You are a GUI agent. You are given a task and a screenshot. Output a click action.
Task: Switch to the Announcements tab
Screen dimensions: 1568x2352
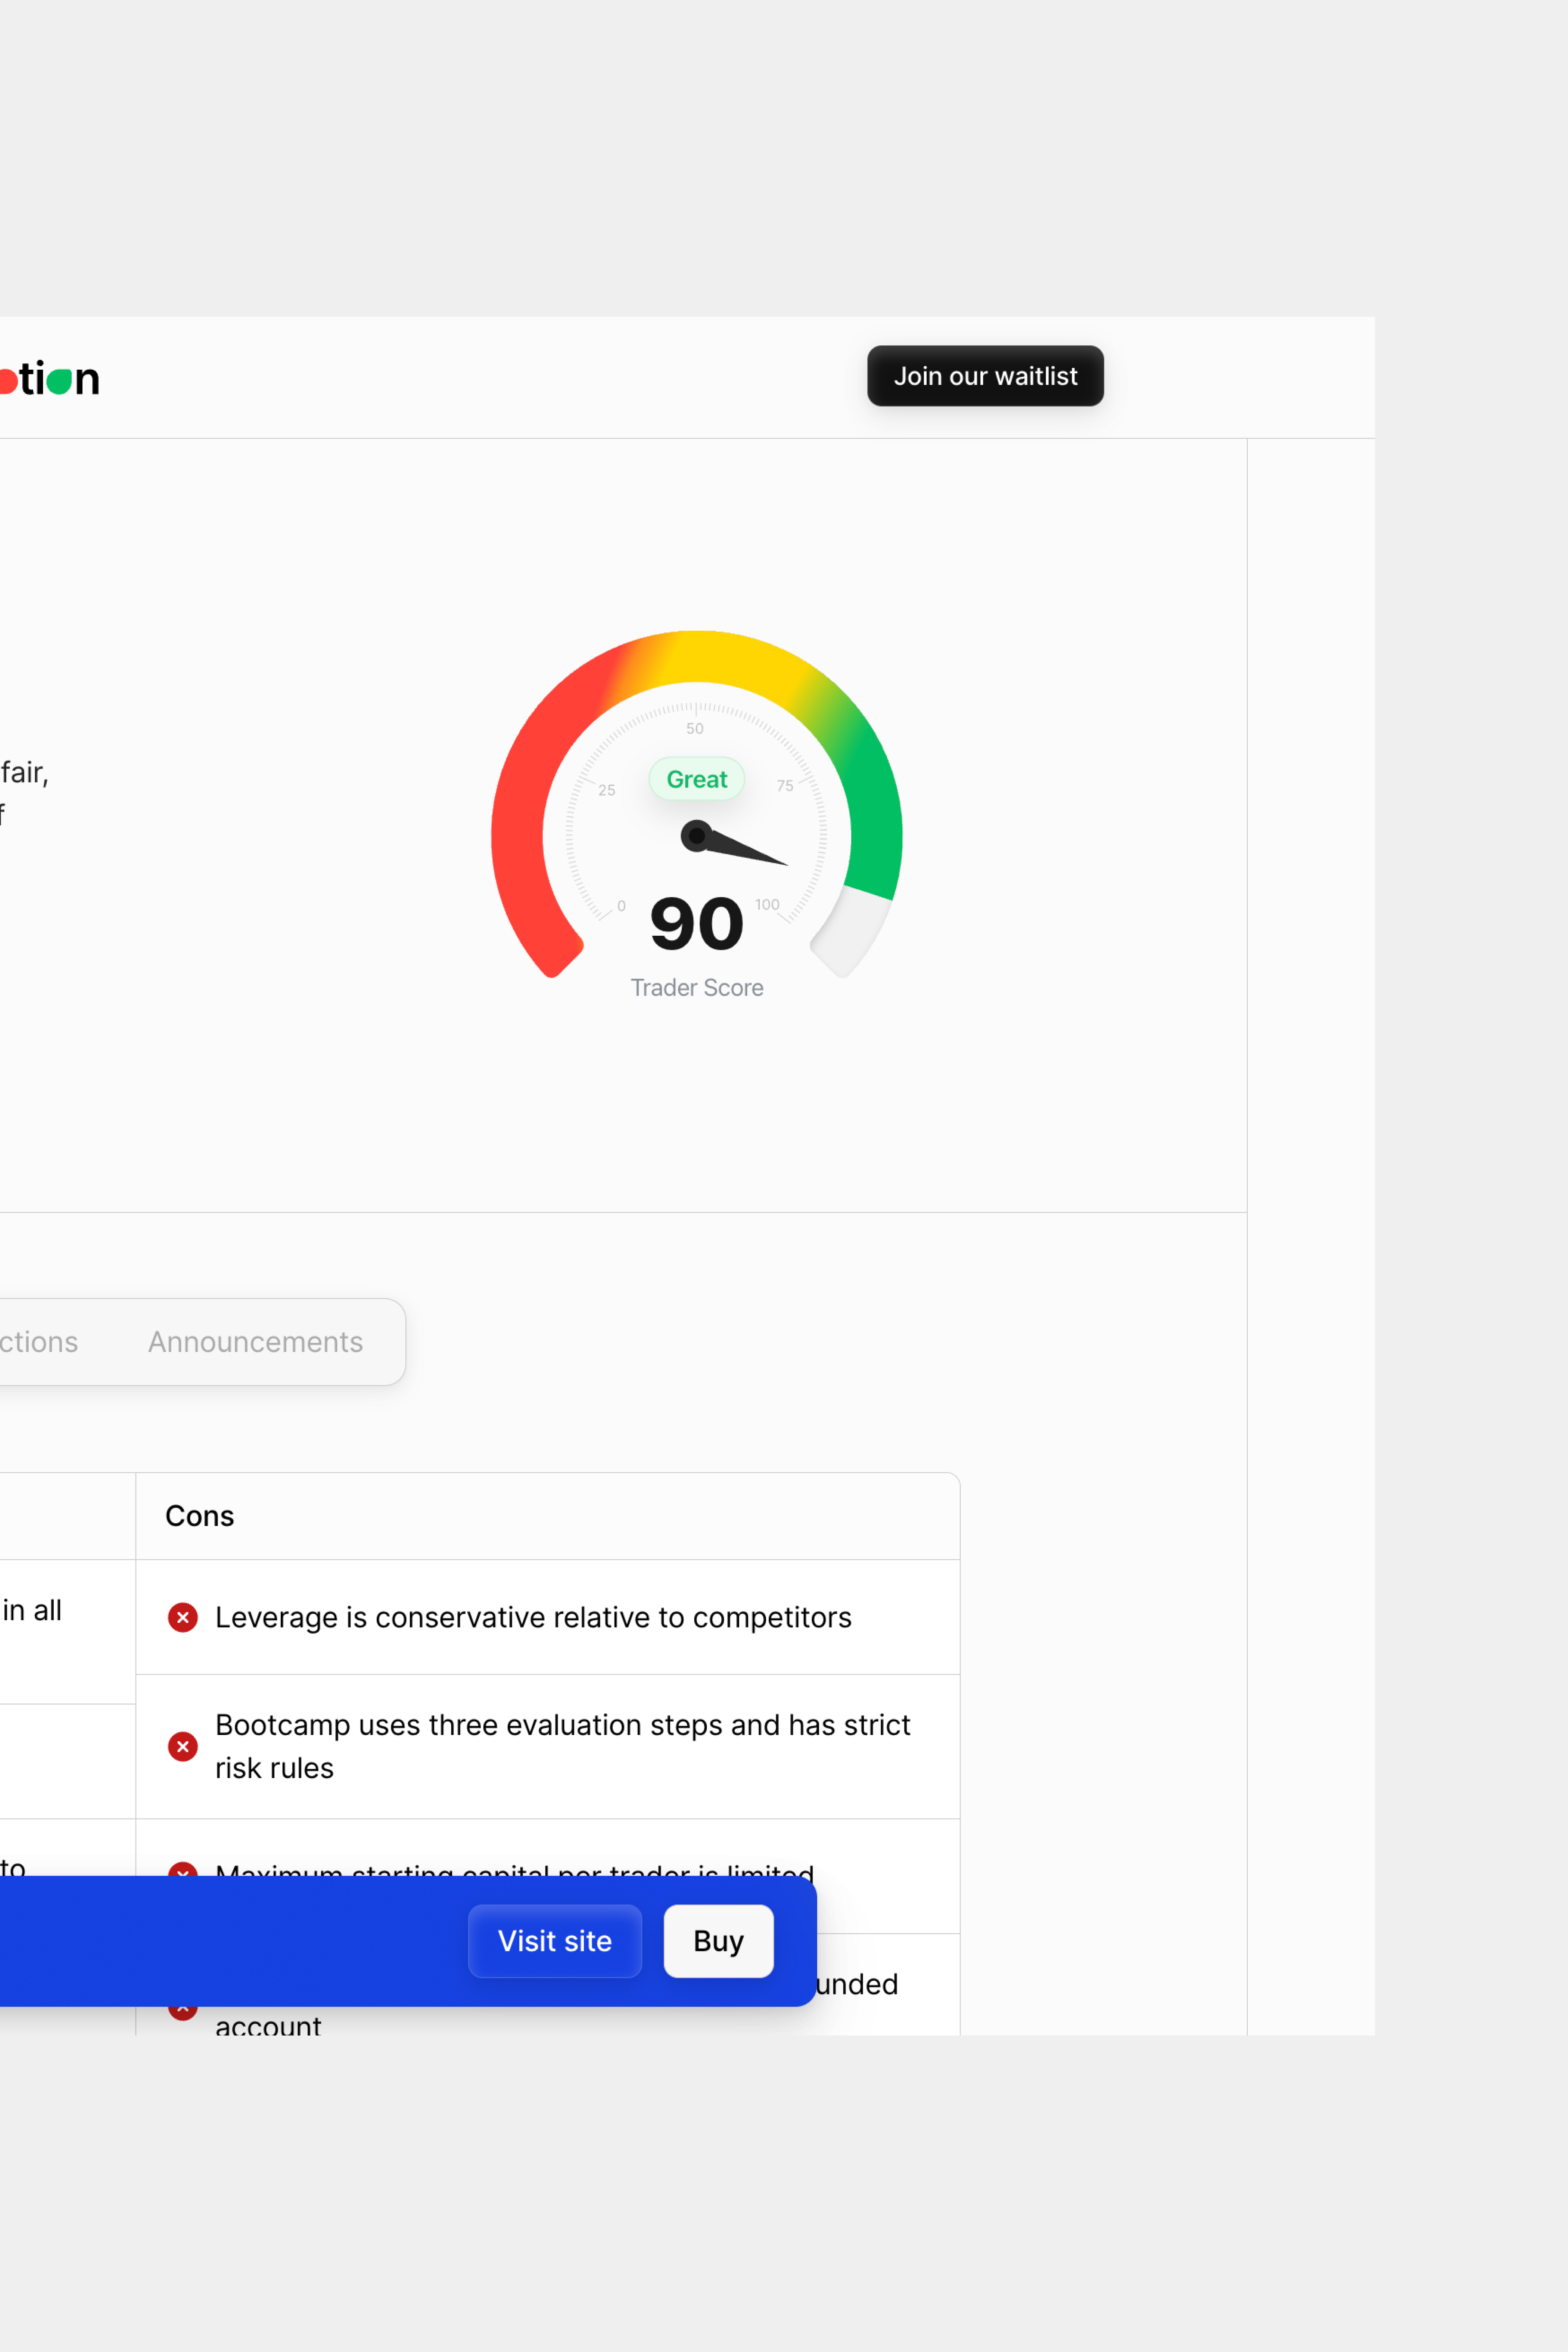(x=255, y=1341)
